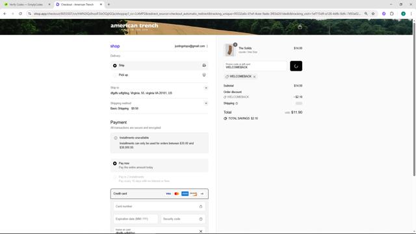This screenshot has height=234, width=416.
Task: Click the Pick up store icon
Action: coord(204,75)
